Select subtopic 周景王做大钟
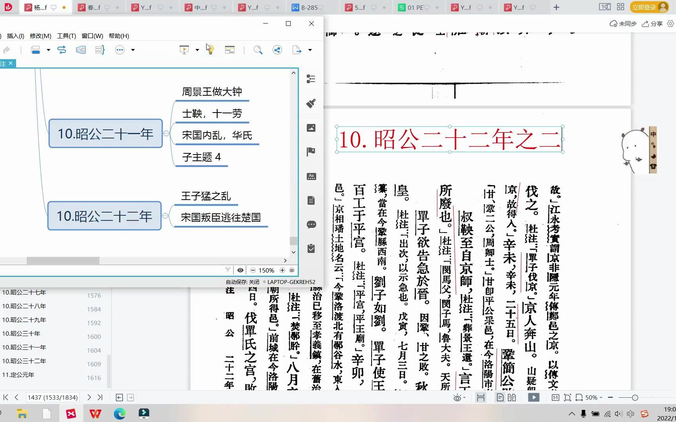676x422 pixels. (x=212, y=92)
